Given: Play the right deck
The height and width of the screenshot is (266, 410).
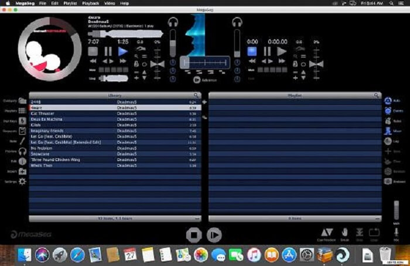Looking at the screenshot, I should [282, 52].
